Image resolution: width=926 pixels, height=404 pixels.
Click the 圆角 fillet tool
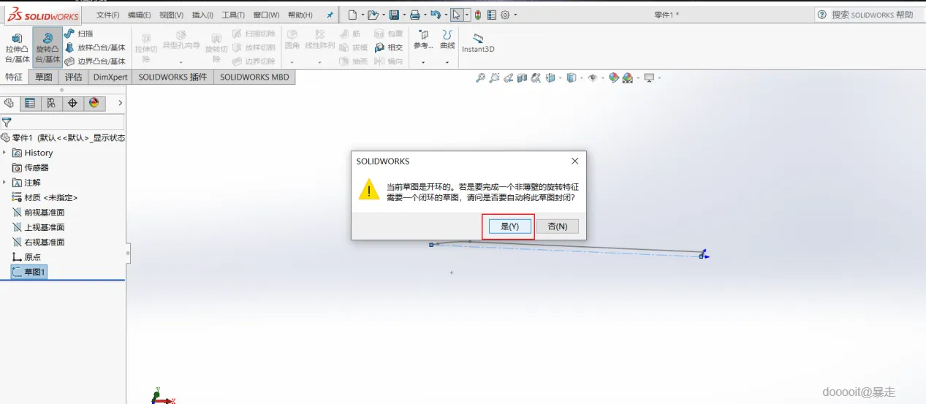click(x=292, y=39)
